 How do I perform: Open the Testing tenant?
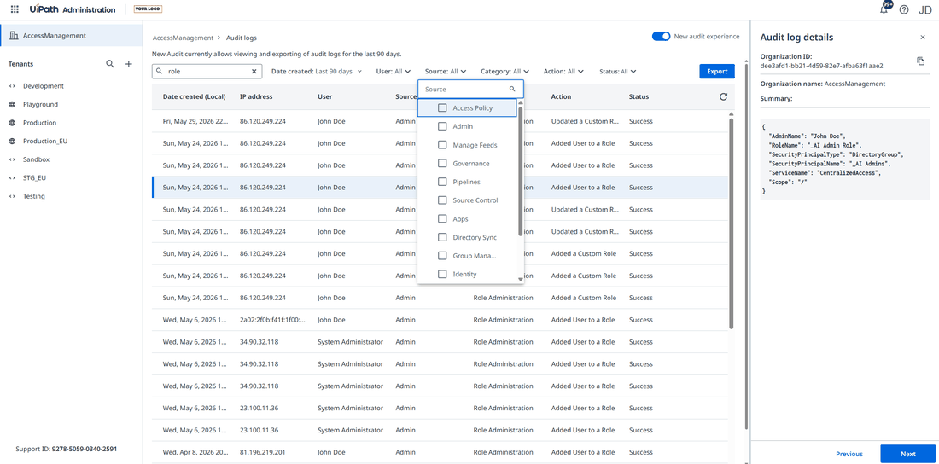coord(33,196)
